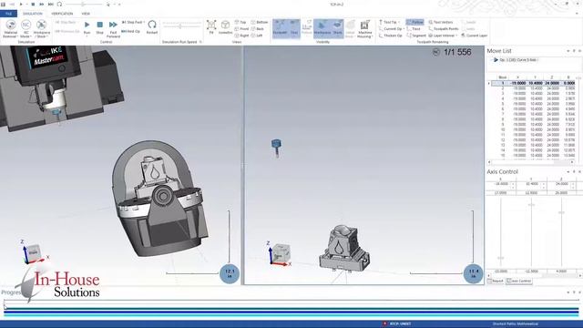Open the NC Mode dropdown
The height and width of the screenshot is (328, 583).
[26, 29]
